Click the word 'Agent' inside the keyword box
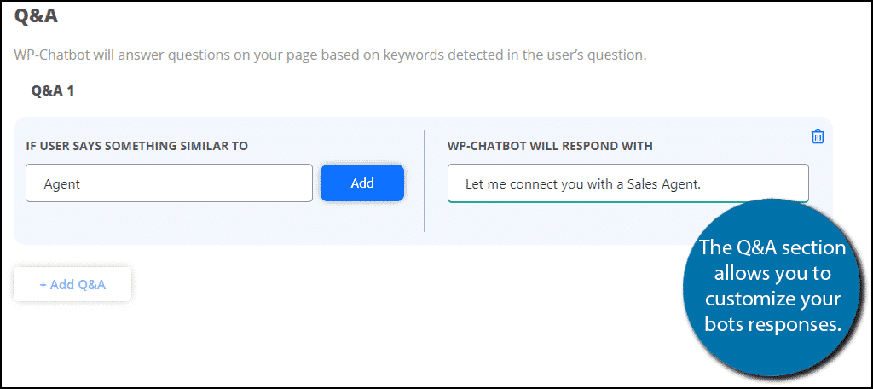 pyautogui.click(x=61, y=184)
